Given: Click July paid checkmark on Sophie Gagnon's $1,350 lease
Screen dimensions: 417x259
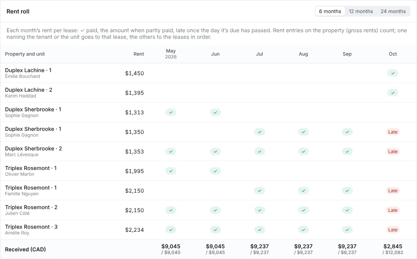Looking at the screenshot, I should coord(260,132).
